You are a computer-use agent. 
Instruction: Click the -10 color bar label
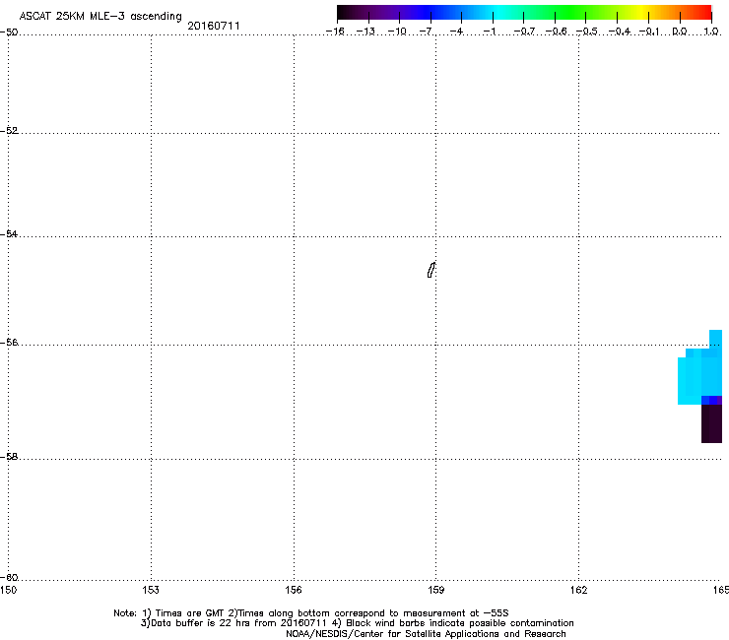(x=397, y=32)
